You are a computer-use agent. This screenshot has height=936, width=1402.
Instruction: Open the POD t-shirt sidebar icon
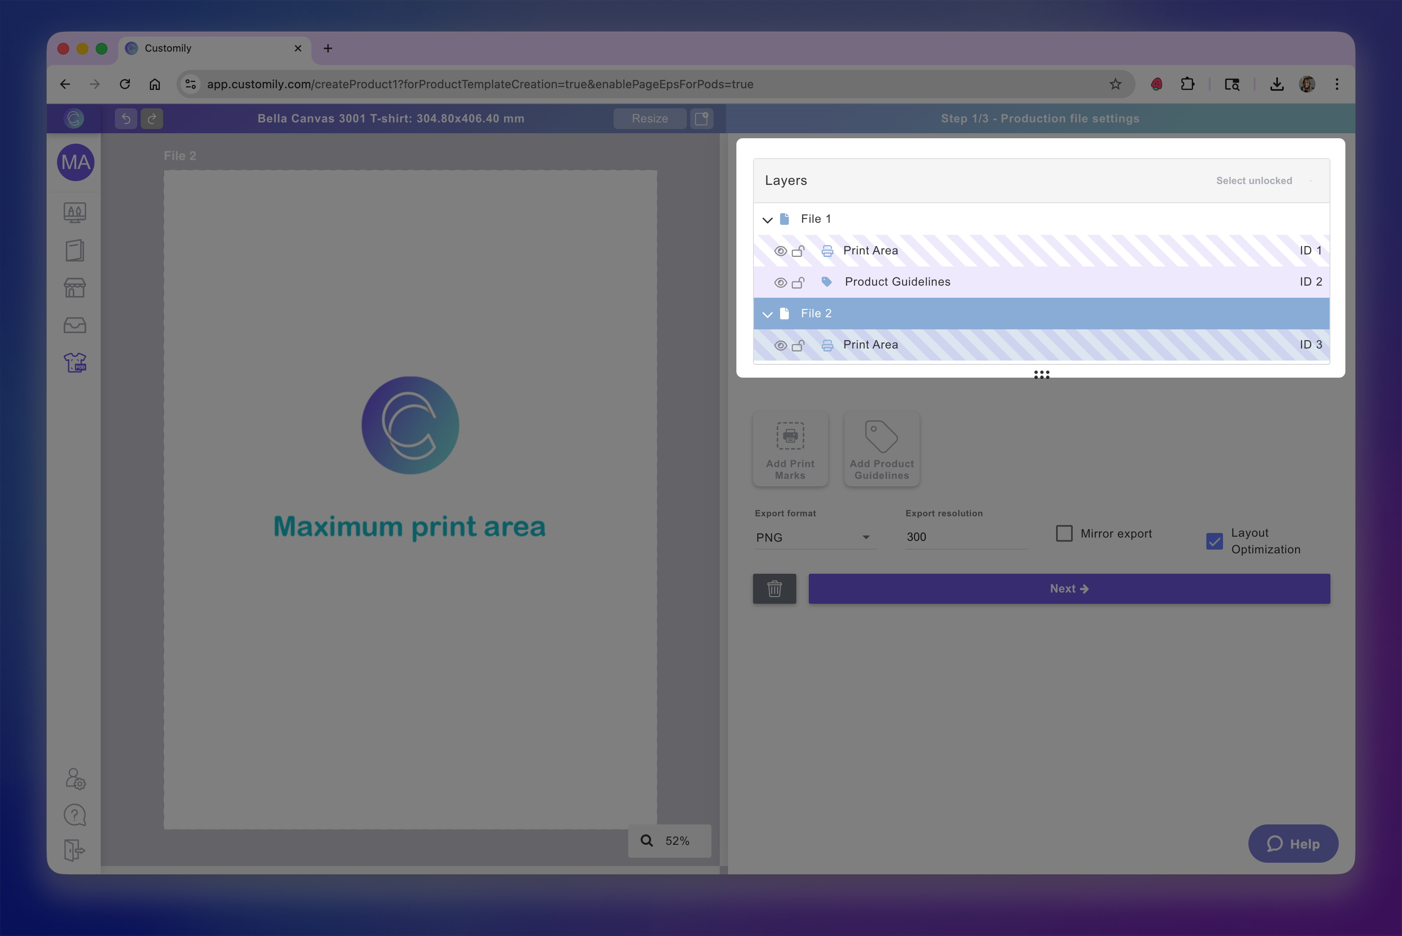[x=75, y=362]
